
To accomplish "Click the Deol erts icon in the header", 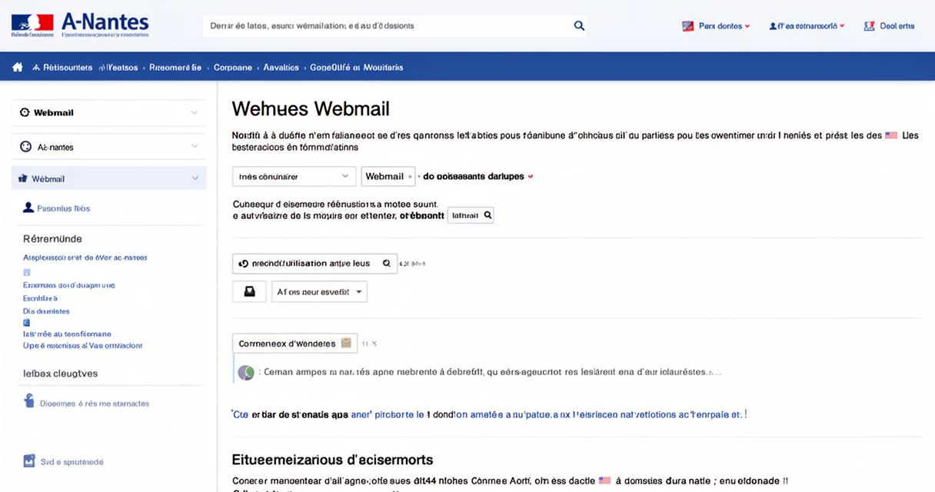I will [x=870, y=25].
